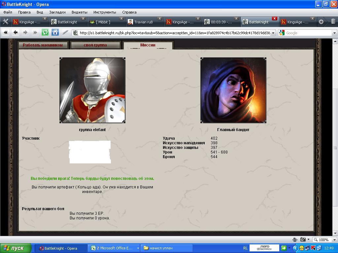338x253 pixels.
Task: Open the Инструменты menu
Action: tap(105, 12)
